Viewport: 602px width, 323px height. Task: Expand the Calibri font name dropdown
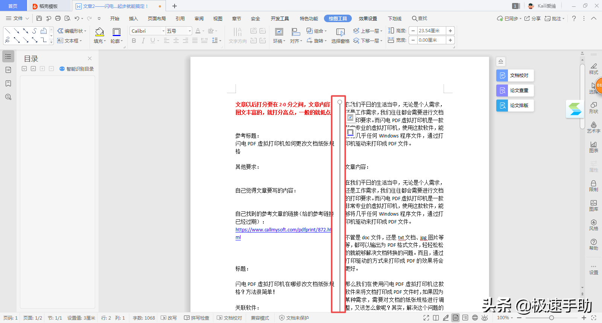(163, 31)
